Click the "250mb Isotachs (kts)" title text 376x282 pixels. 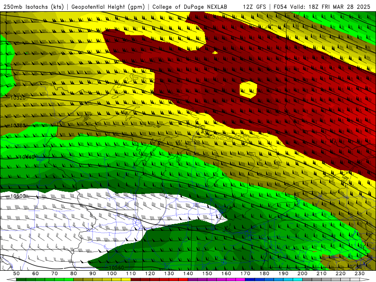coord(33,7)
